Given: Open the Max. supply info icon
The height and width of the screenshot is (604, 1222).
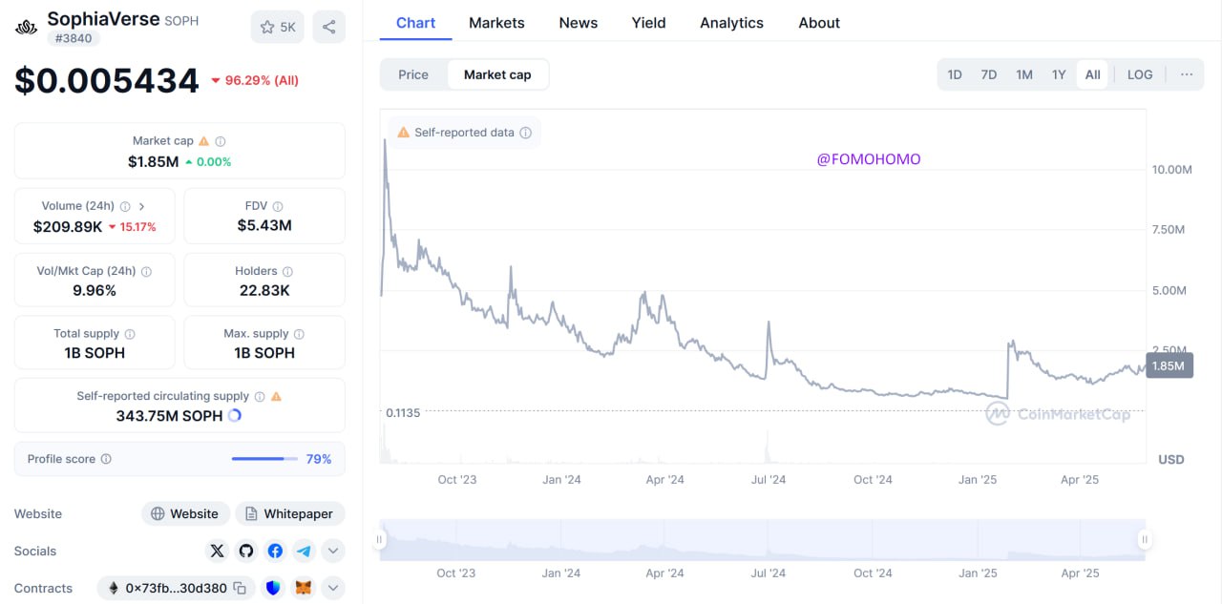Looking at the screenshot, I should [299, 334].
